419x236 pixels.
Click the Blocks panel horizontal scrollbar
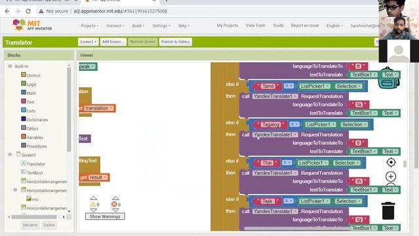coord(34,217)
